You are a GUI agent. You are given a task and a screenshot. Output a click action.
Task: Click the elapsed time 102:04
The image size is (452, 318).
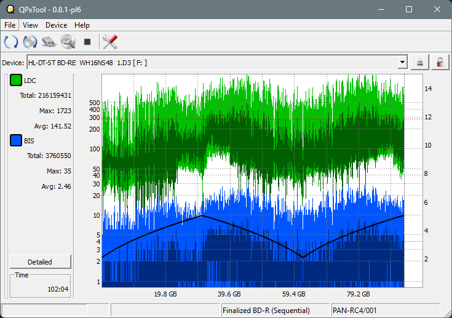click(x=58, y=289)
